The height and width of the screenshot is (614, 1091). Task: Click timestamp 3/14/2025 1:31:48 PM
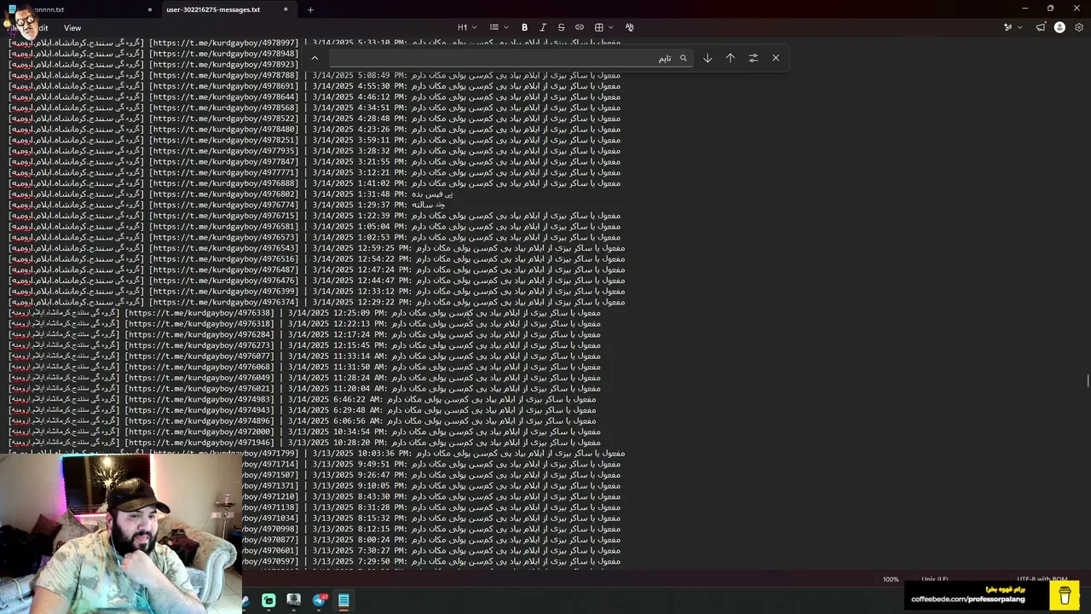pyautogui.click(x=361, y=194)
